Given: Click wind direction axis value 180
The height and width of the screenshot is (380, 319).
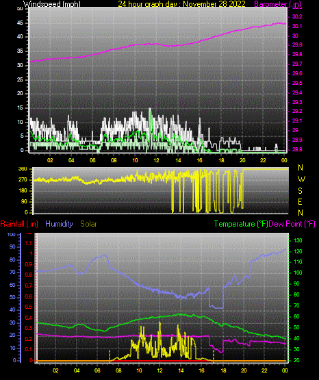Looking at the screenshot, I should (23, 191).
